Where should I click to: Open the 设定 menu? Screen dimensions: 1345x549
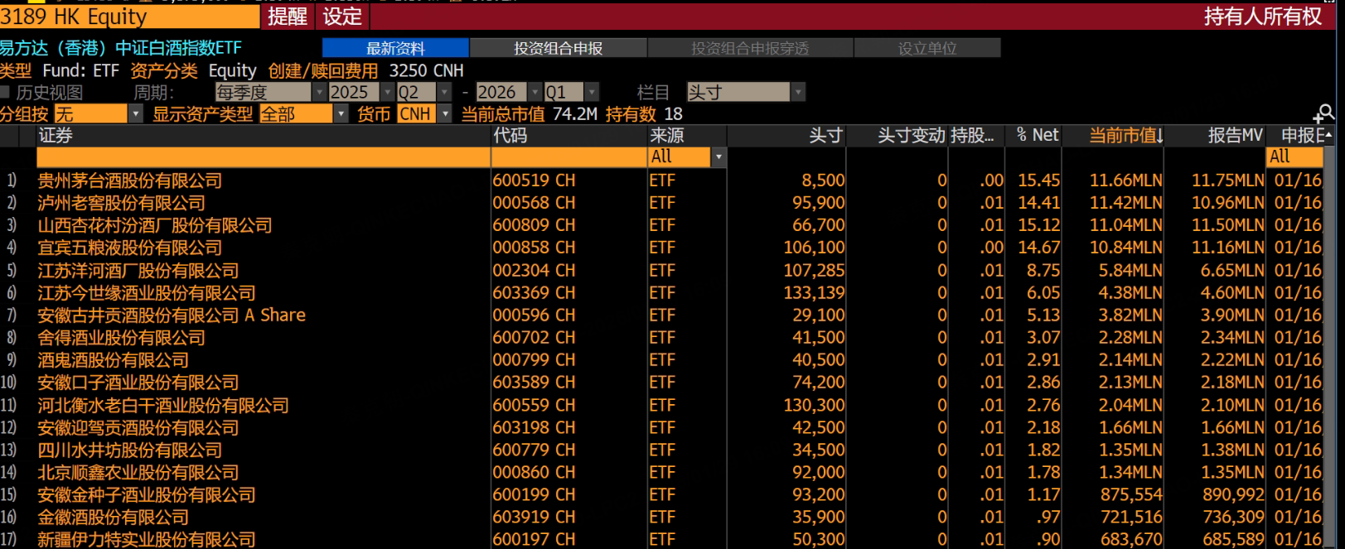342,17
